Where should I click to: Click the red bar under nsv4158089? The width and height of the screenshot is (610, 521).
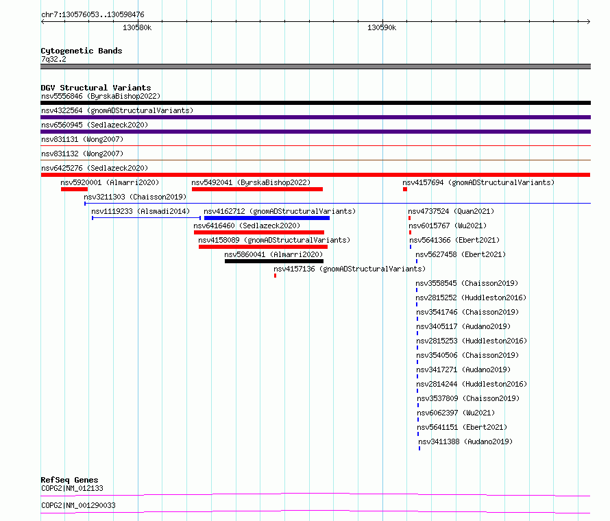(263, 247)
